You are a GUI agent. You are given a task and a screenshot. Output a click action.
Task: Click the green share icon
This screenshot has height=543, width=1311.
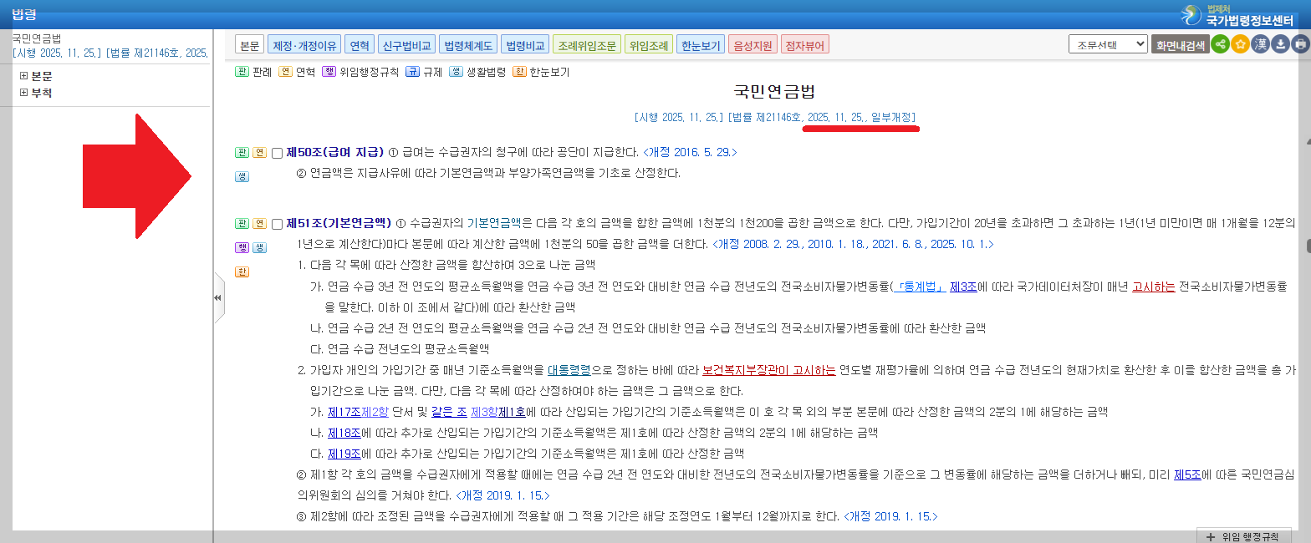(1220, 44)
